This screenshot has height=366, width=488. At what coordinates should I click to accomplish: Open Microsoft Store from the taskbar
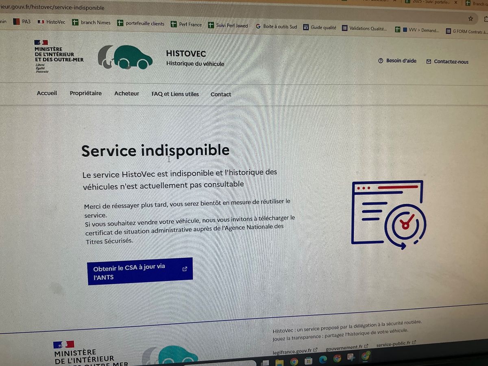click(308, 361)
